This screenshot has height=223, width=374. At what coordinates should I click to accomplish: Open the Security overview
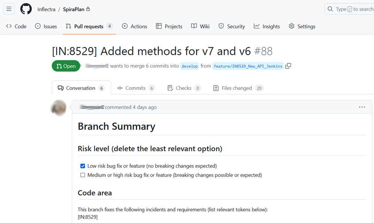click(232, 26)
